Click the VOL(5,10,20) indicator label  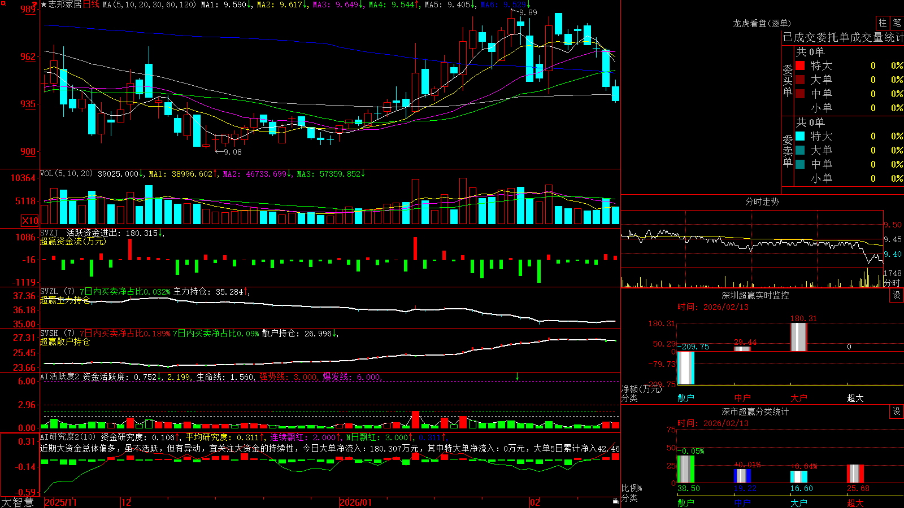66,174
